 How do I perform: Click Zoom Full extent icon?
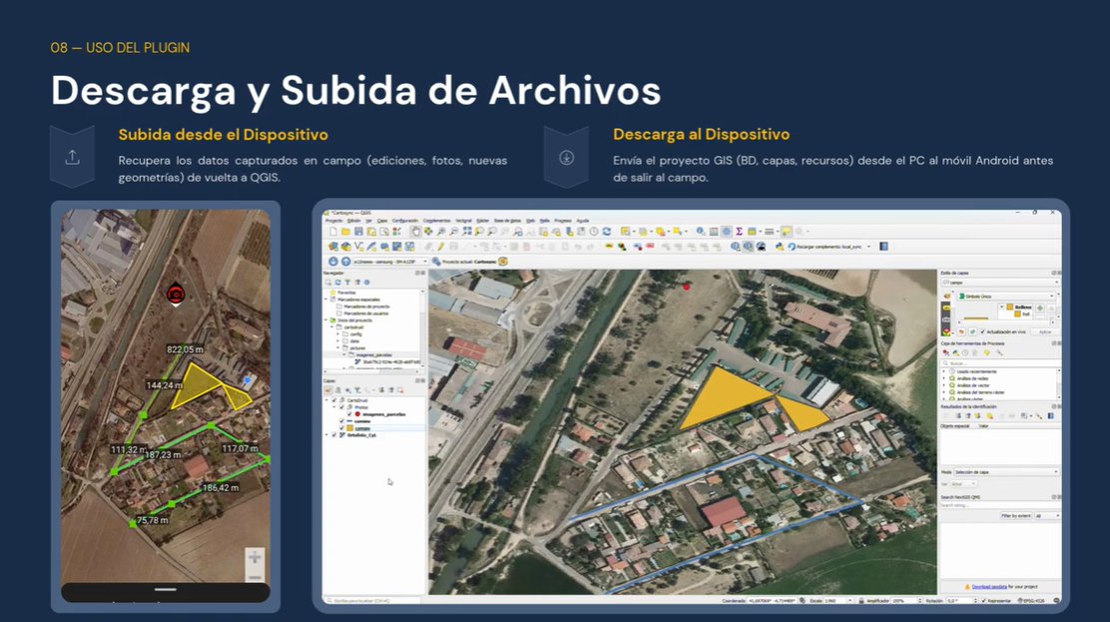pos(467,232)
